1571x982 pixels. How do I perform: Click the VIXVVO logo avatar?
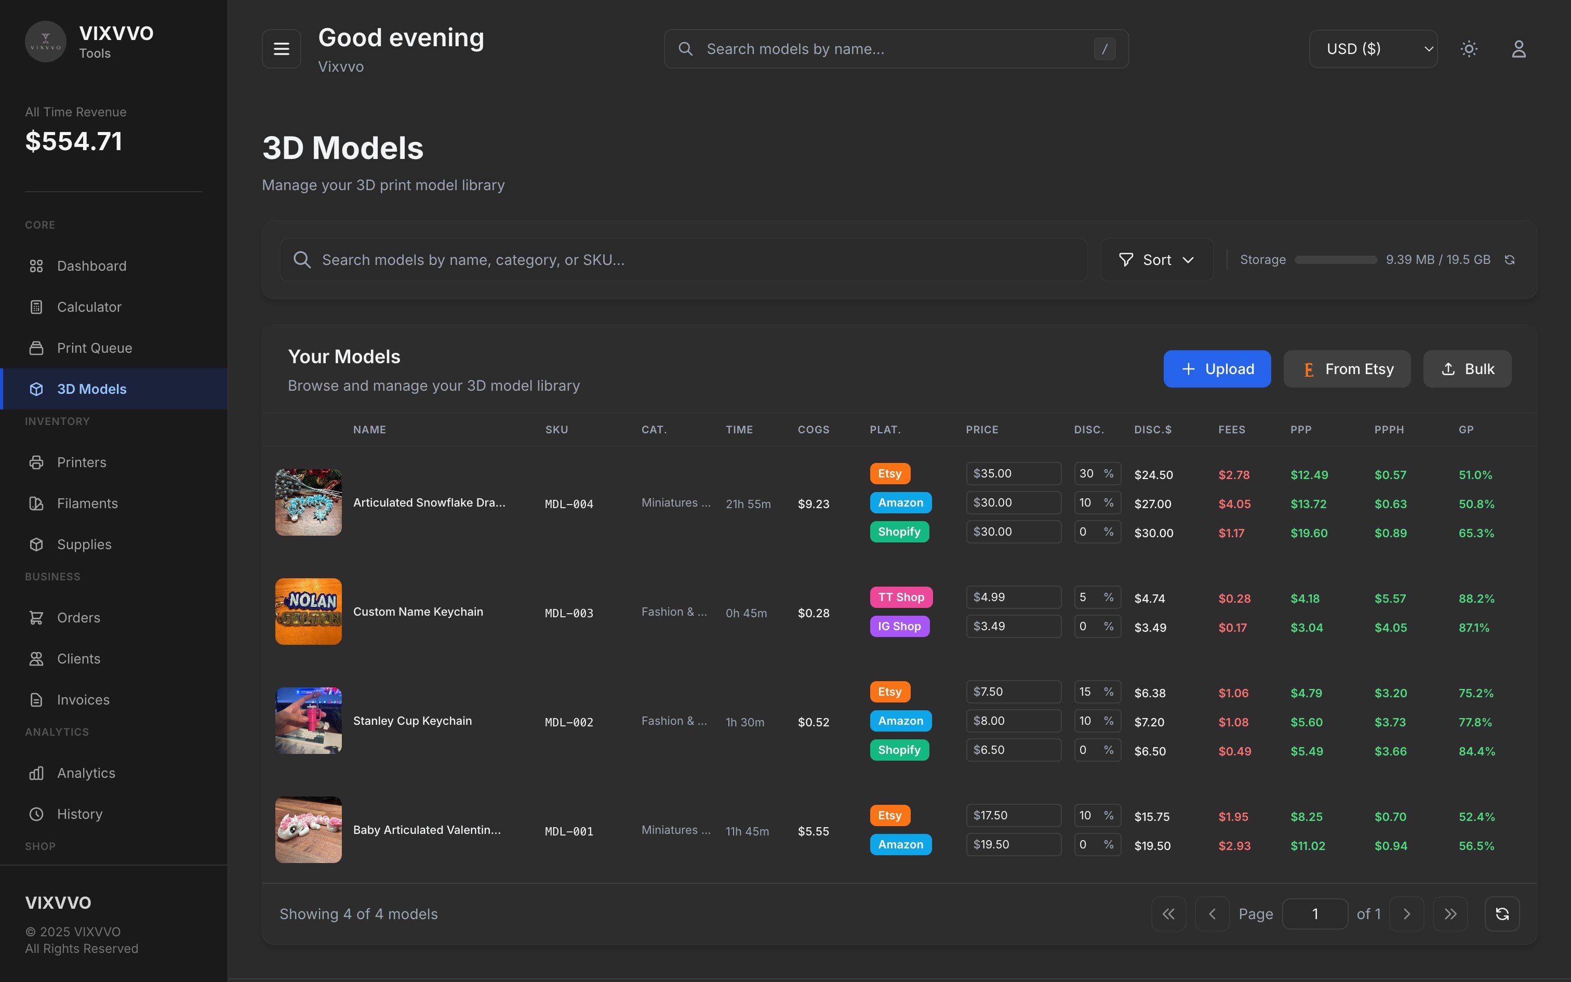[45, 42]
